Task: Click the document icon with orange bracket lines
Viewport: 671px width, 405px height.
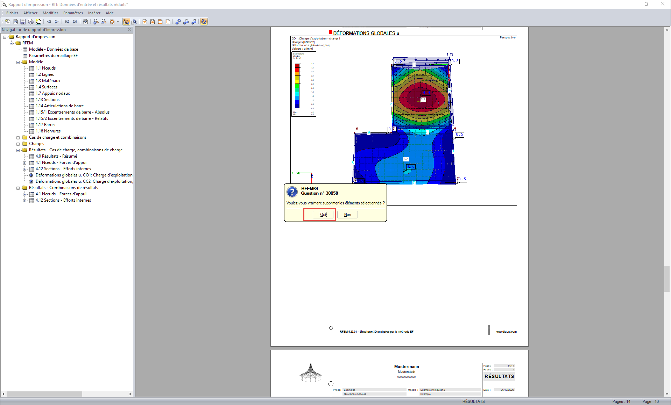Action: tap(153, 22)
